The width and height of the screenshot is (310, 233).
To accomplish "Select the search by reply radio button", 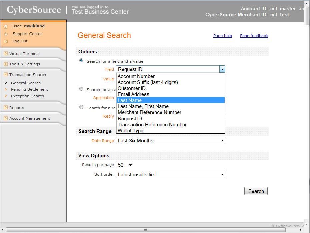I will tap(81, 107).
